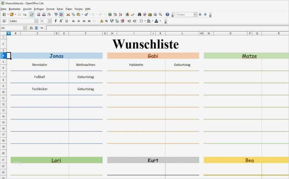Click the Sum sigma icon
Screen dimensions: 289x179
[36, 28]
